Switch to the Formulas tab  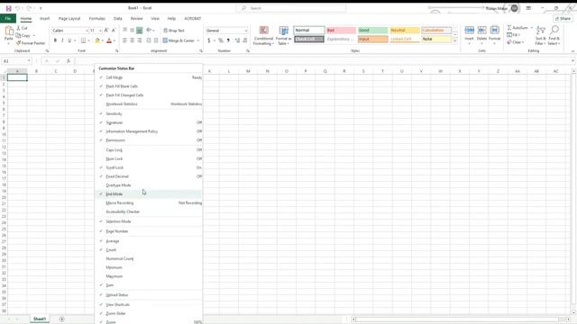(x=96, y=18)
